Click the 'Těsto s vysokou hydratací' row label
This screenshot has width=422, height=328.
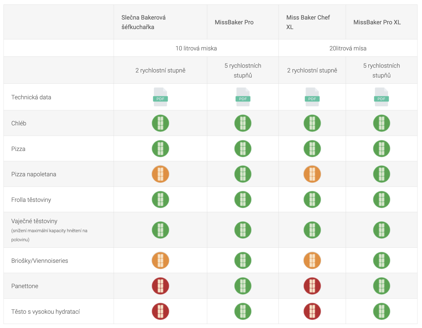coord(45,312)
